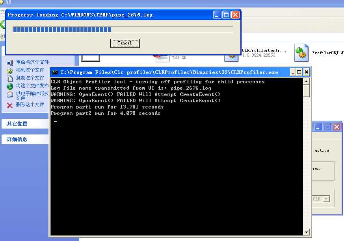
Task: Click the move file icon
Action: [x=10, y=70]
